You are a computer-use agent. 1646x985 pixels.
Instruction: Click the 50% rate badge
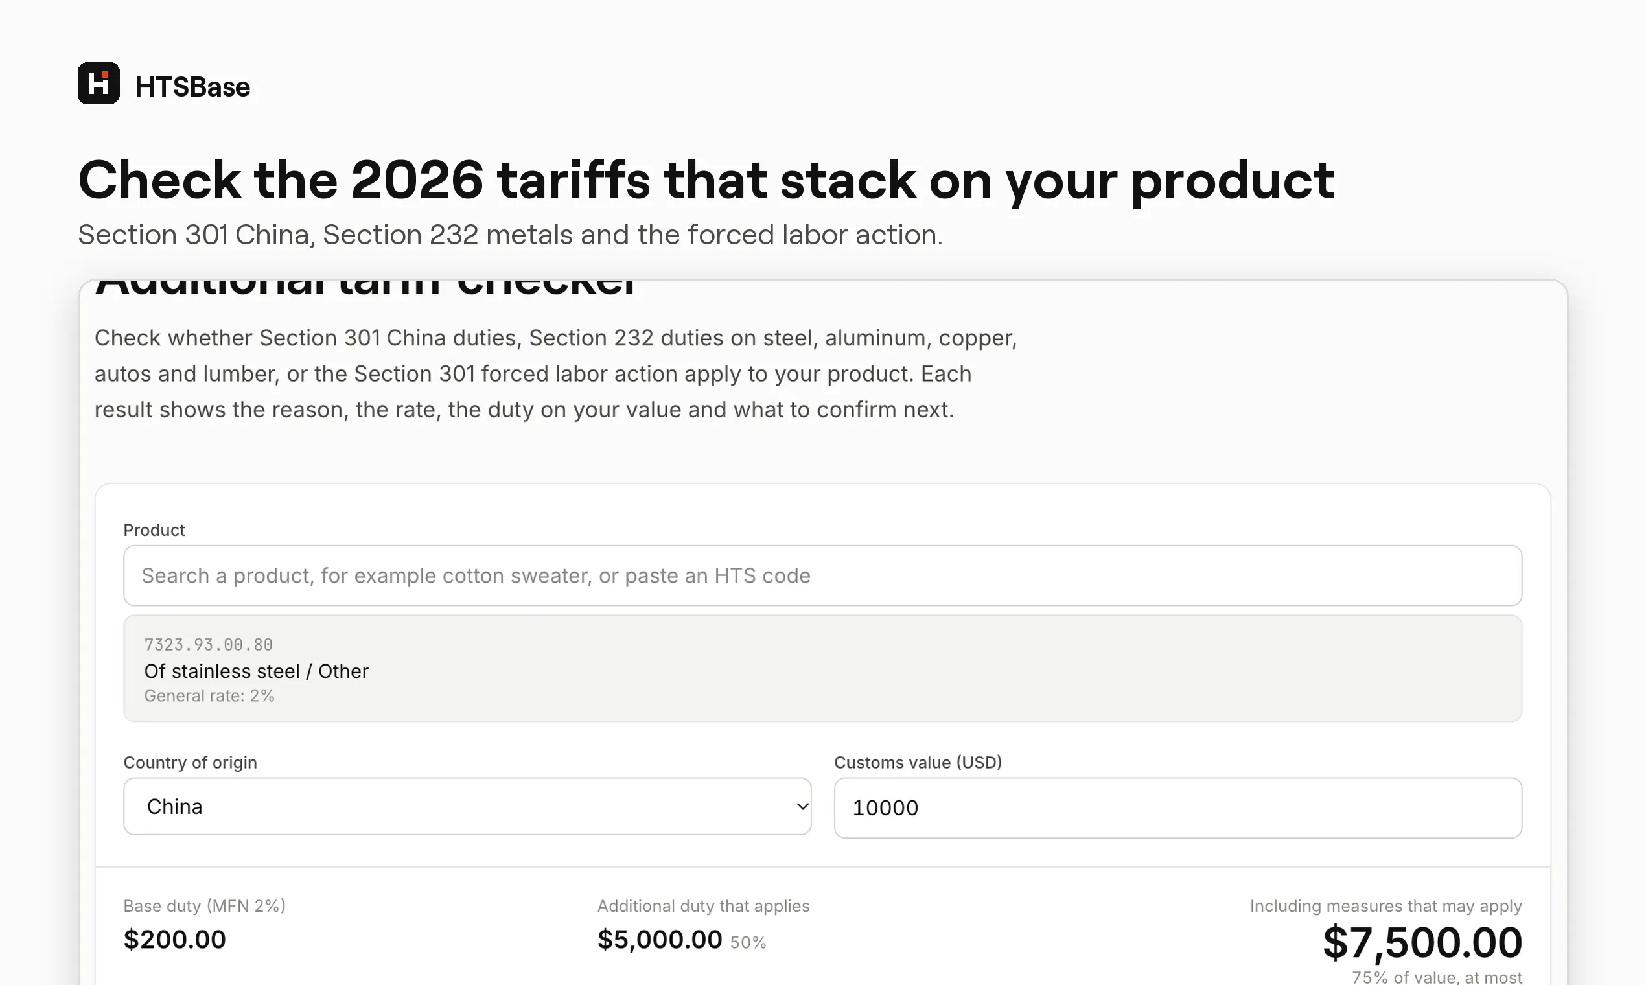(748, 942)
